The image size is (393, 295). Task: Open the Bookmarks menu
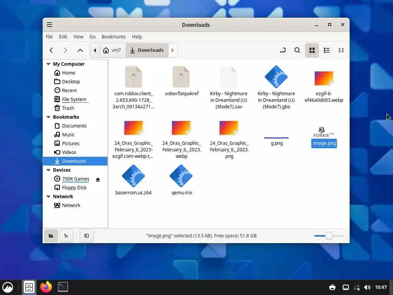[114, 36]
